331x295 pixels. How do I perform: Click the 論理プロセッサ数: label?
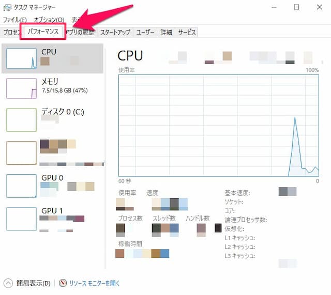[246, 220]
